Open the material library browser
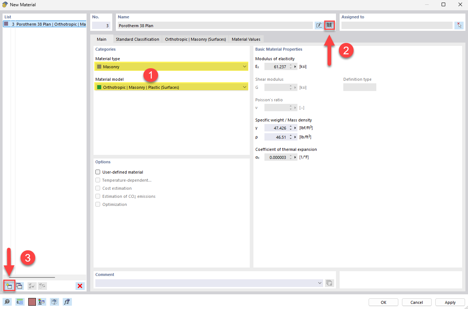468x309 pixels. pyautogui.click(x=329, y=25)
